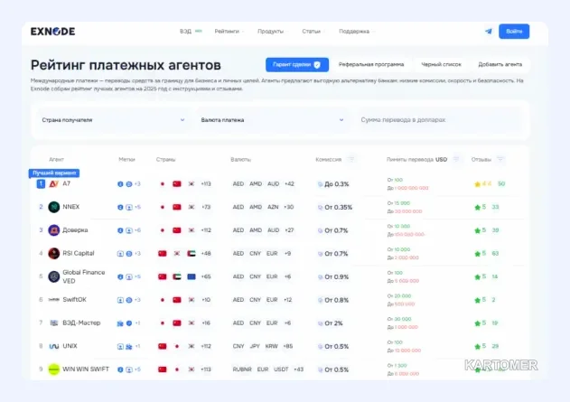Click the first label badge for A7
The width and height of the screenshot is (570, 402).
[x=120, y=184]
